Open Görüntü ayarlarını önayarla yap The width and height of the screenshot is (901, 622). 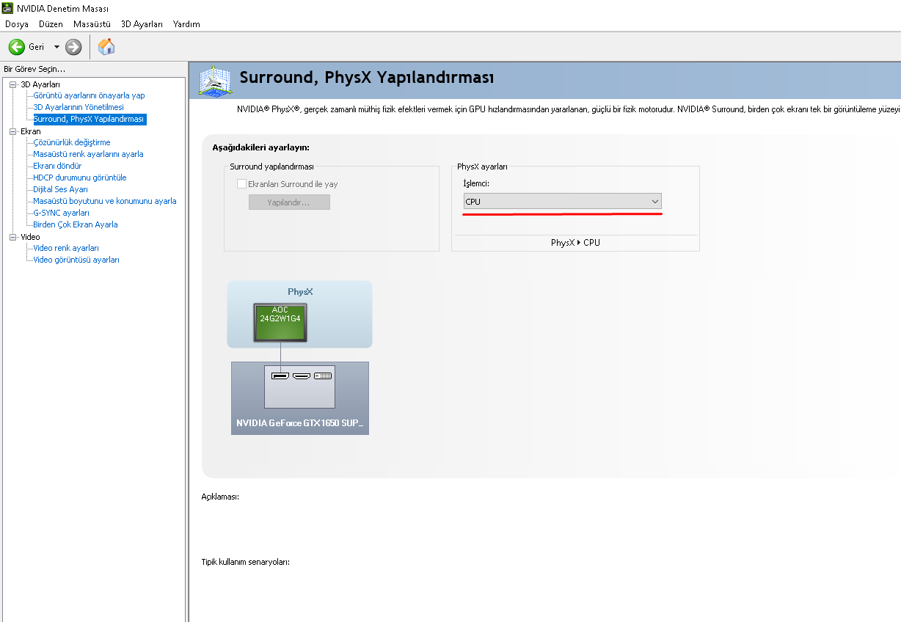pos(89,95)
